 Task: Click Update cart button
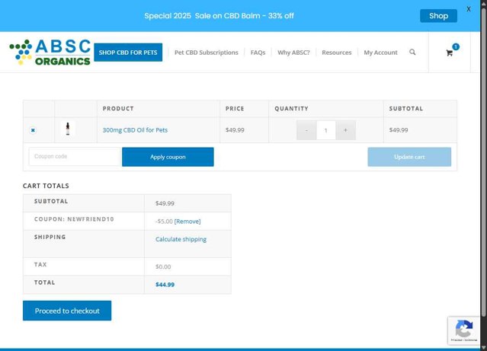(409, 157)
